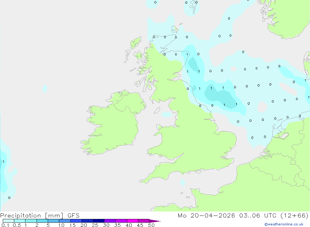Click the 'GFS' model label

click(x=73, y=215)
